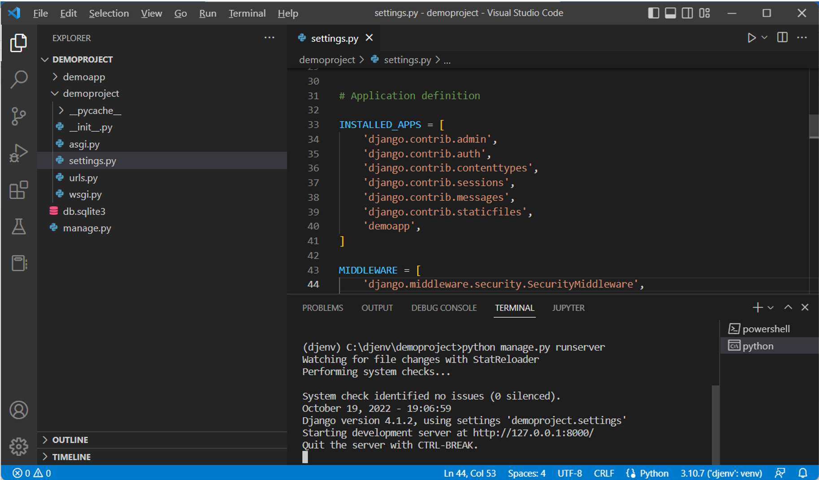Toggle the primary side bar layout button
Image resolution: width=819 pixels, height=480 pixels.
coord(653,13)
